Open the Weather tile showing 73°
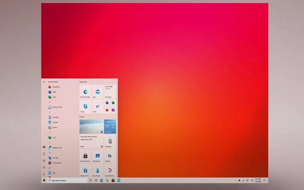 (110, 127)
